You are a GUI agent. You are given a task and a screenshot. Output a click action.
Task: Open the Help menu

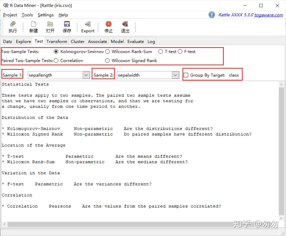(x=63, y=15)
